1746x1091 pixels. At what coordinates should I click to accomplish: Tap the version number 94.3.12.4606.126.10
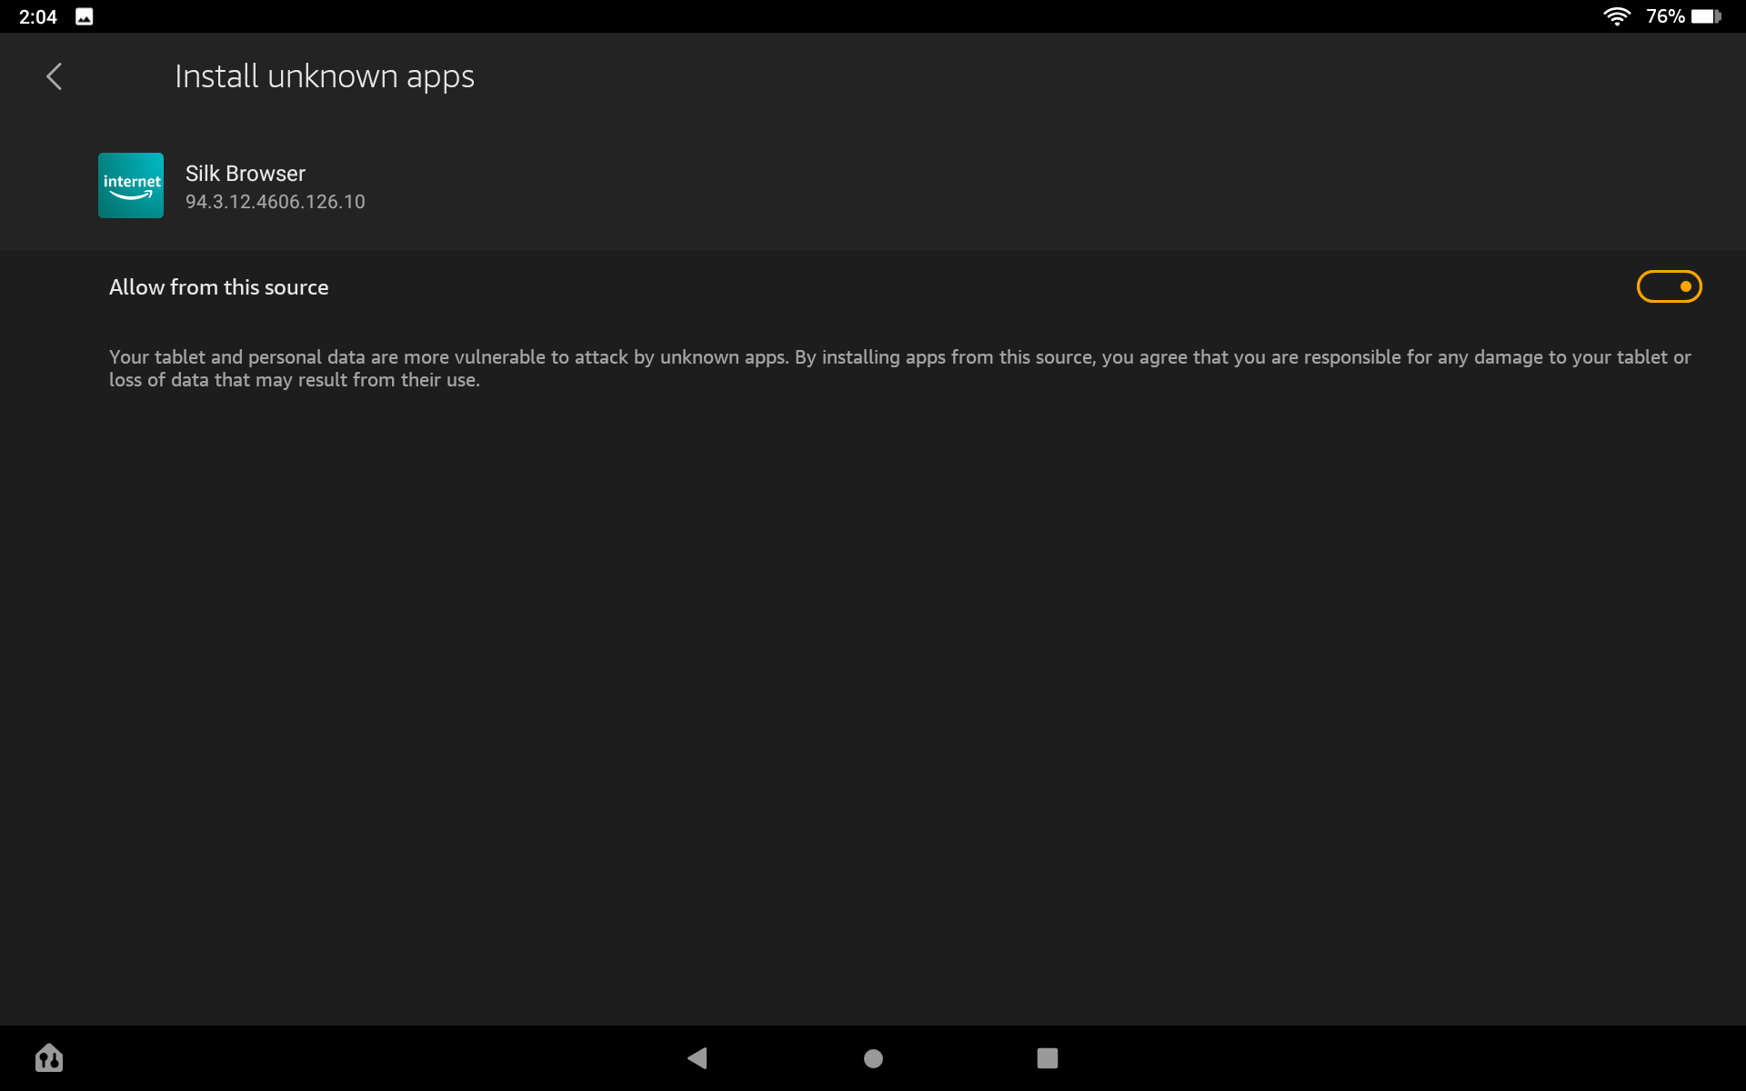click(x=275, y=202)
